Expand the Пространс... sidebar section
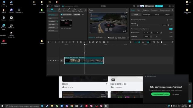 53,24
